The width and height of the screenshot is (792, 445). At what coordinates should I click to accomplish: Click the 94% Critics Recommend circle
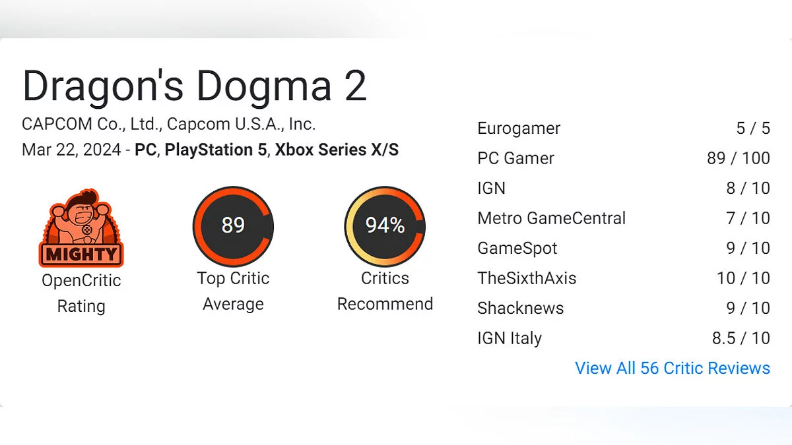coord(385,225)
